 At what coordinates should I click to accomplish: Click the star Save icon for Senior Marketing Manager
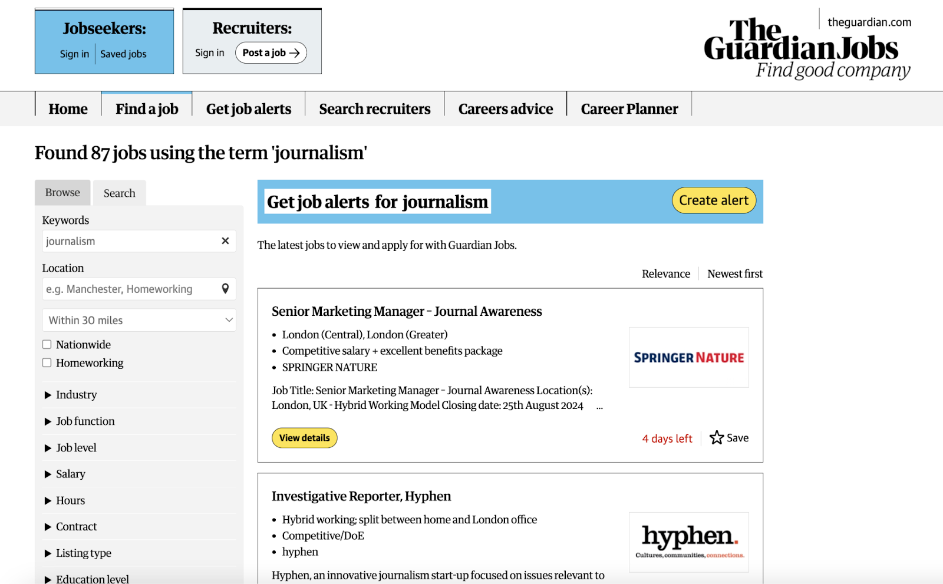(717, 438)
